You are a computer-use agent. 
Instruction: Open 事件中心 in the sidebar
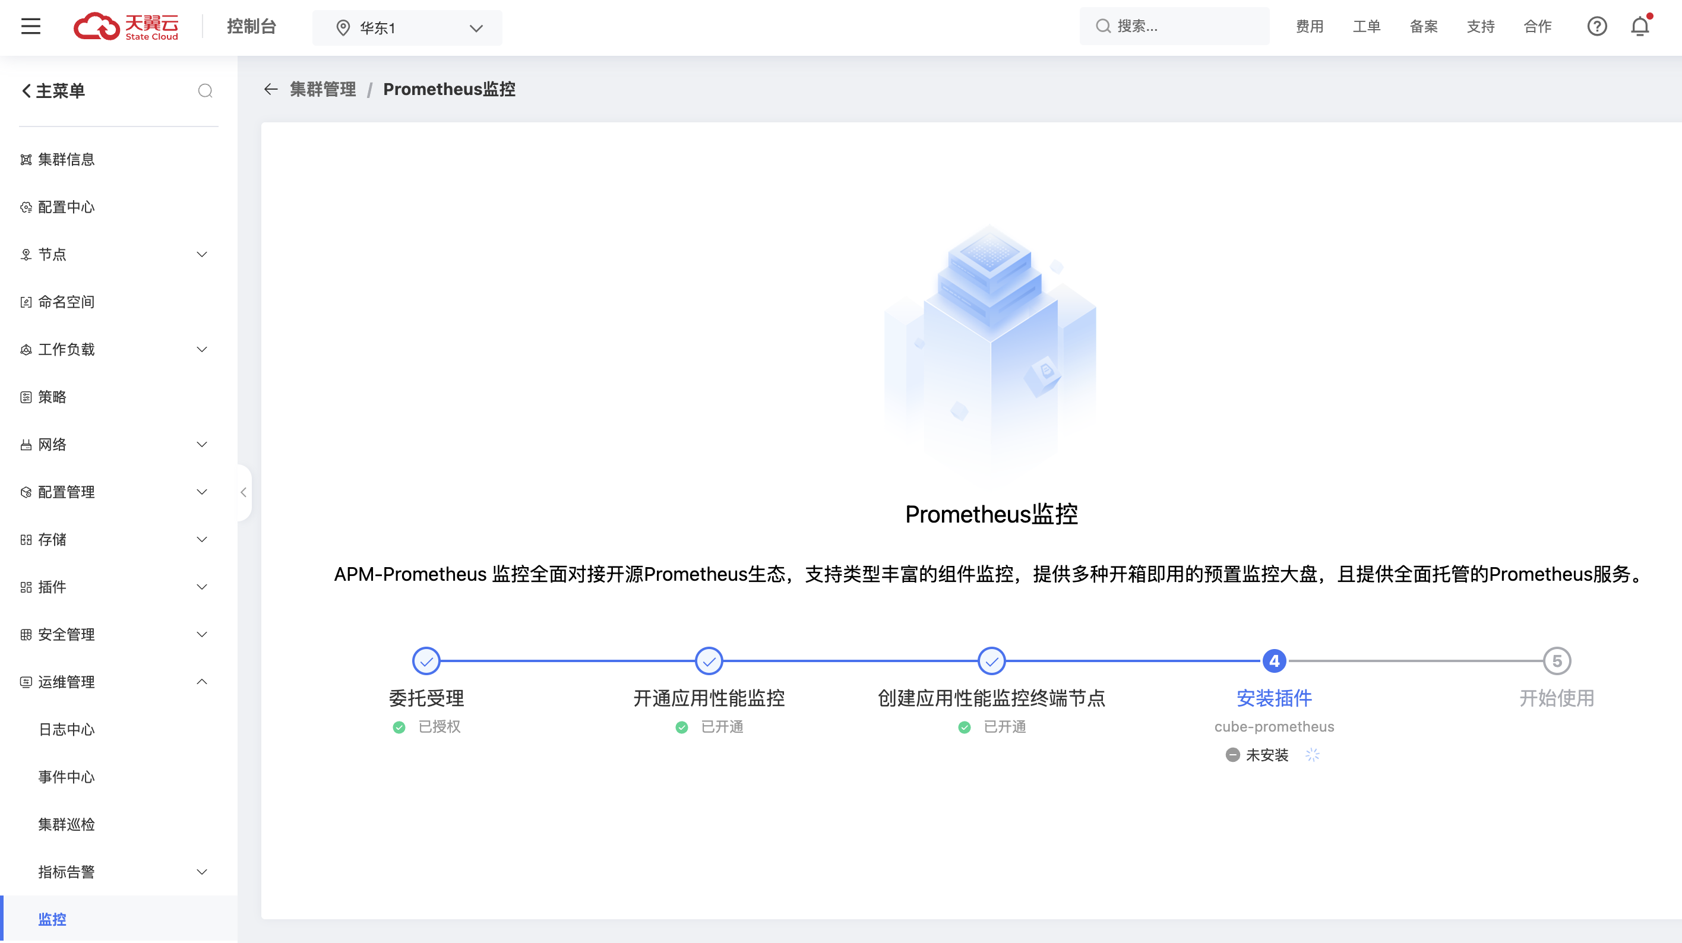tap(67, 777)
